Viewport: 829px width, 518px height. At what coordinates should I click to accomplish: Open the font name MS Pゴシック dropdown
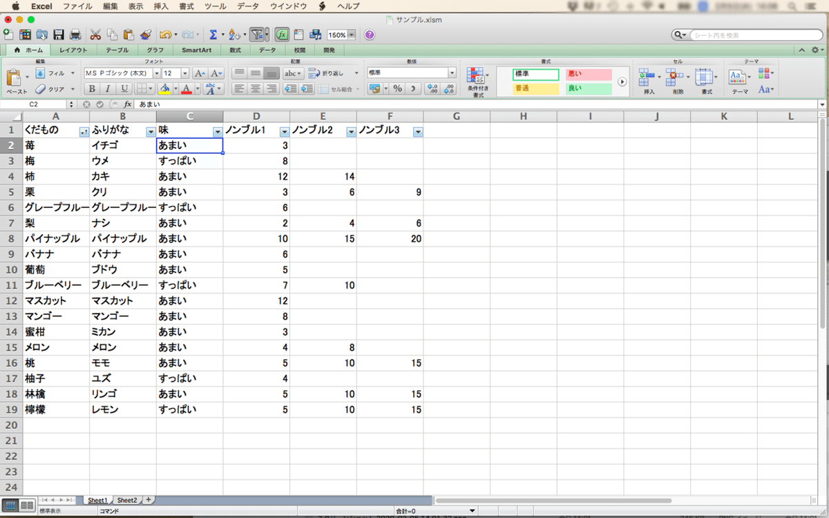tap(157, 73)
